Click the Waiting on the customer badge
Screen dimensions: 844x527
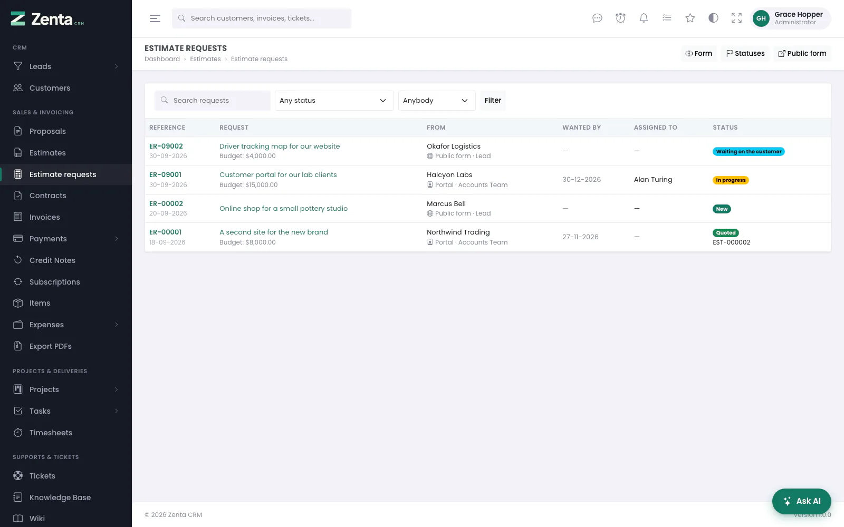point(749,152)
